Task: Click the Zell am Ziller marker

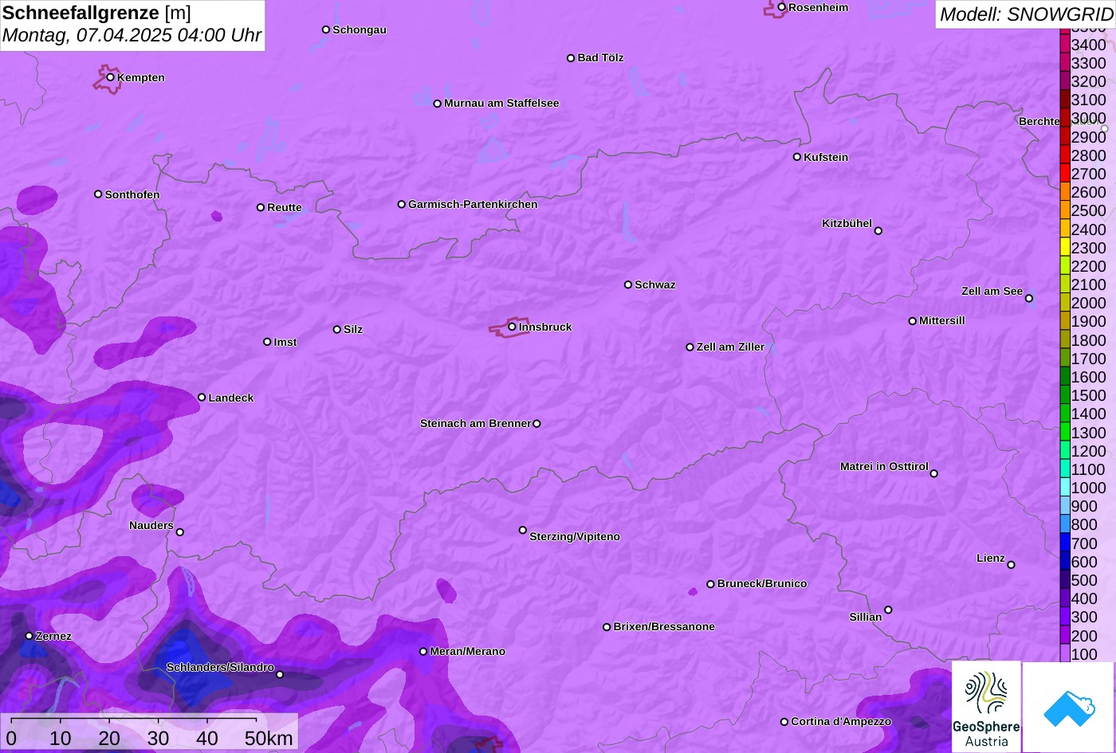Action: pos(690,347)
